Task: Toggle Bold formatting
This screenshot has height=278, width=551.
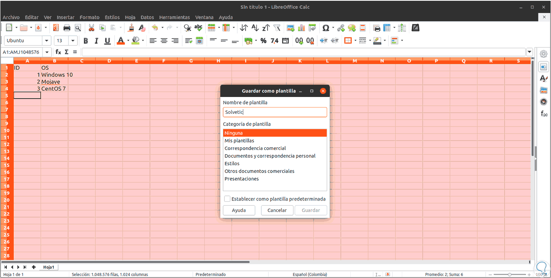Action: 85,41
